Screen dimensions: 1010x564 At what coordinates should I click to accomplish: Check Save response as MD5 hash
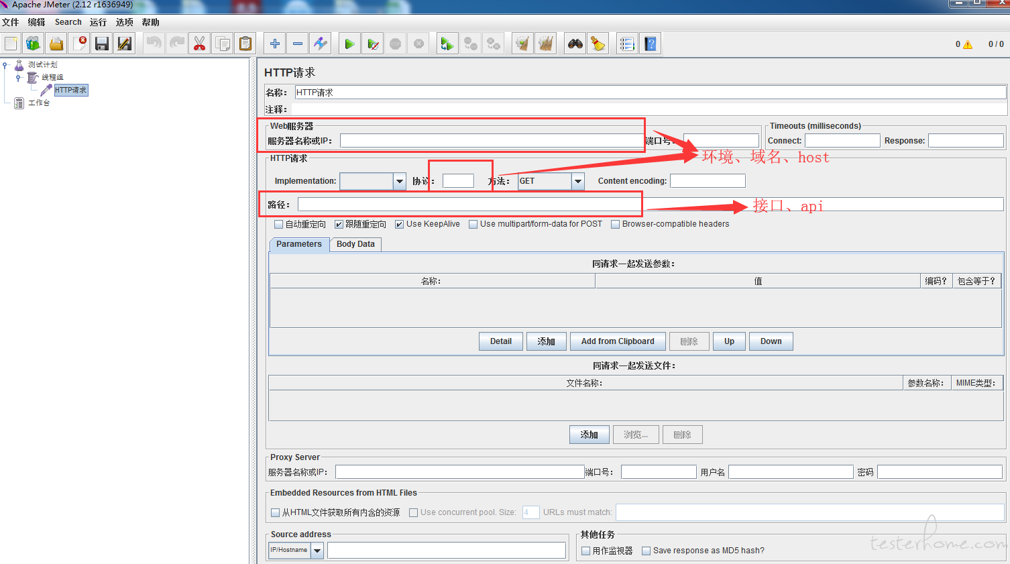[x=646, y=551]
